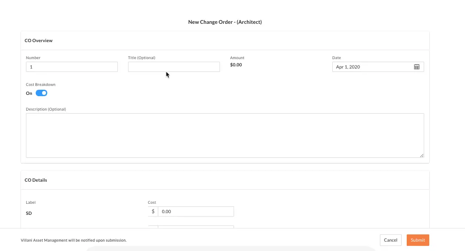Submit the change order
The image size is (465, 251).
(x=417, y=240)
